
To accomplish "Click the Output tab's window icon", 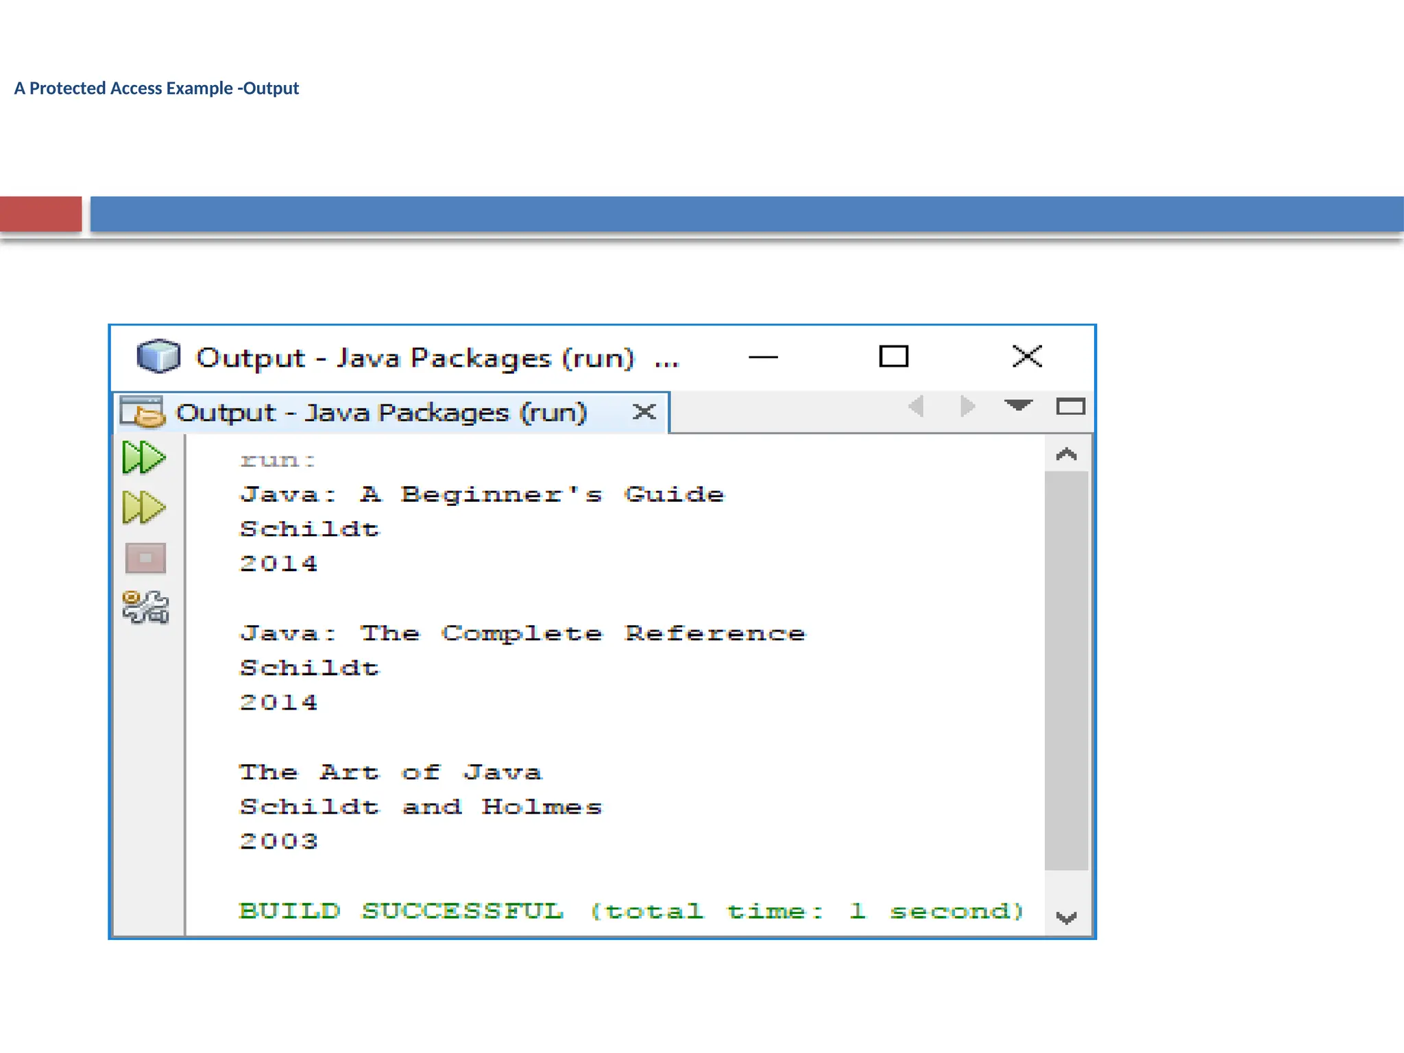I will click(143, 411).
